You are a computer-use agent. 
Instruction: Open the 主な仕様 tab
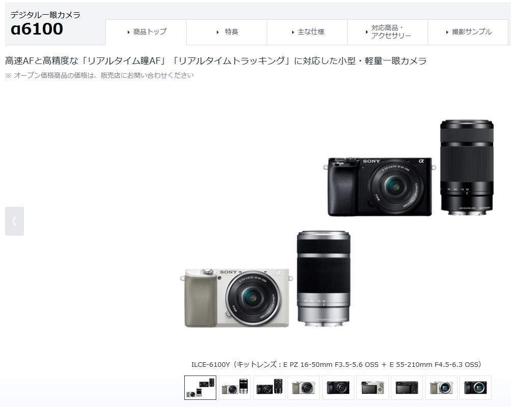[307, 32]
